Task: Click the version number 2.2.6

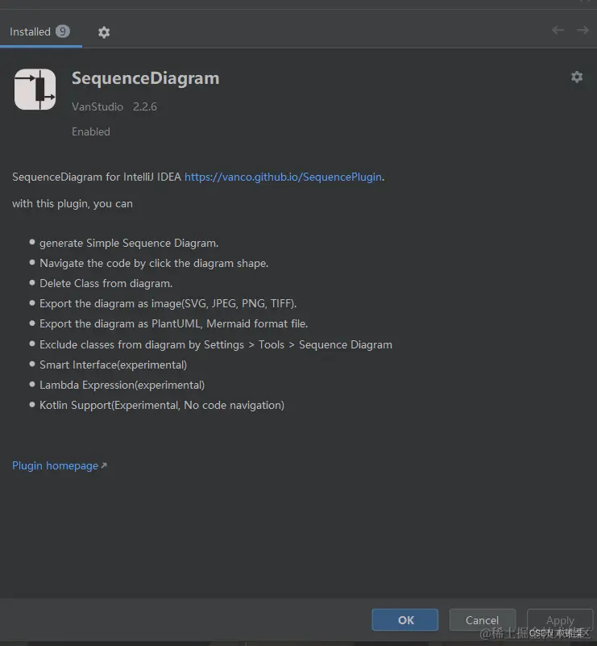Action: tap(145, 106)
